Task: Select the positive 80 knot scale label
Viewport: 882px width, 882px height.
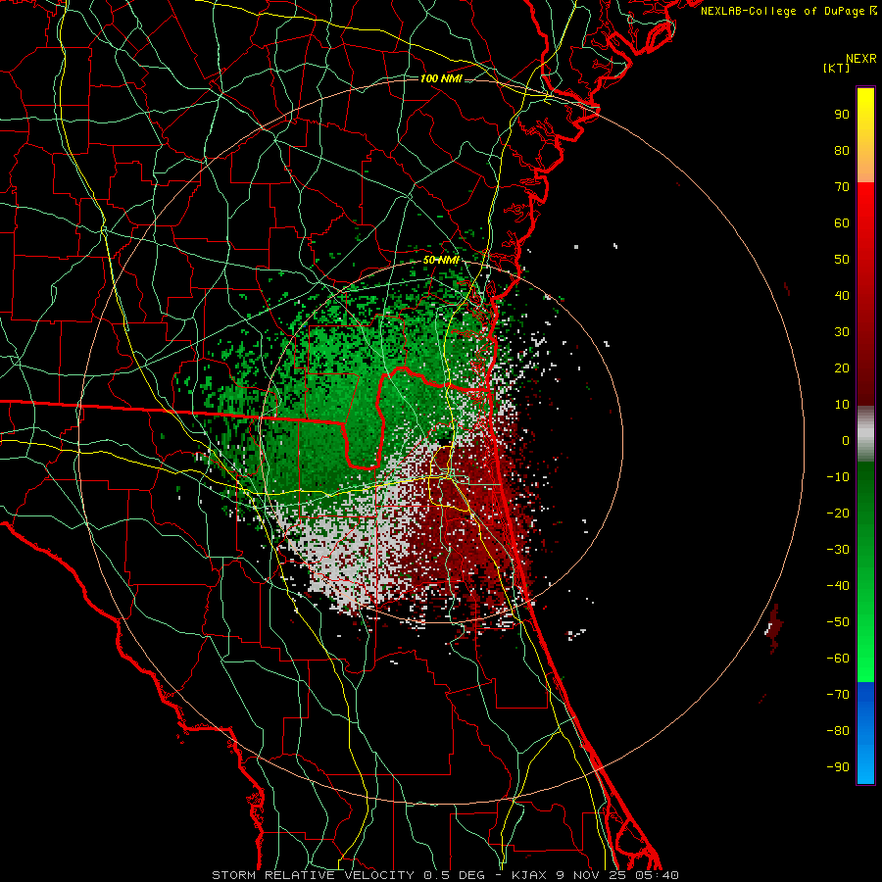Action: (842, 150)
